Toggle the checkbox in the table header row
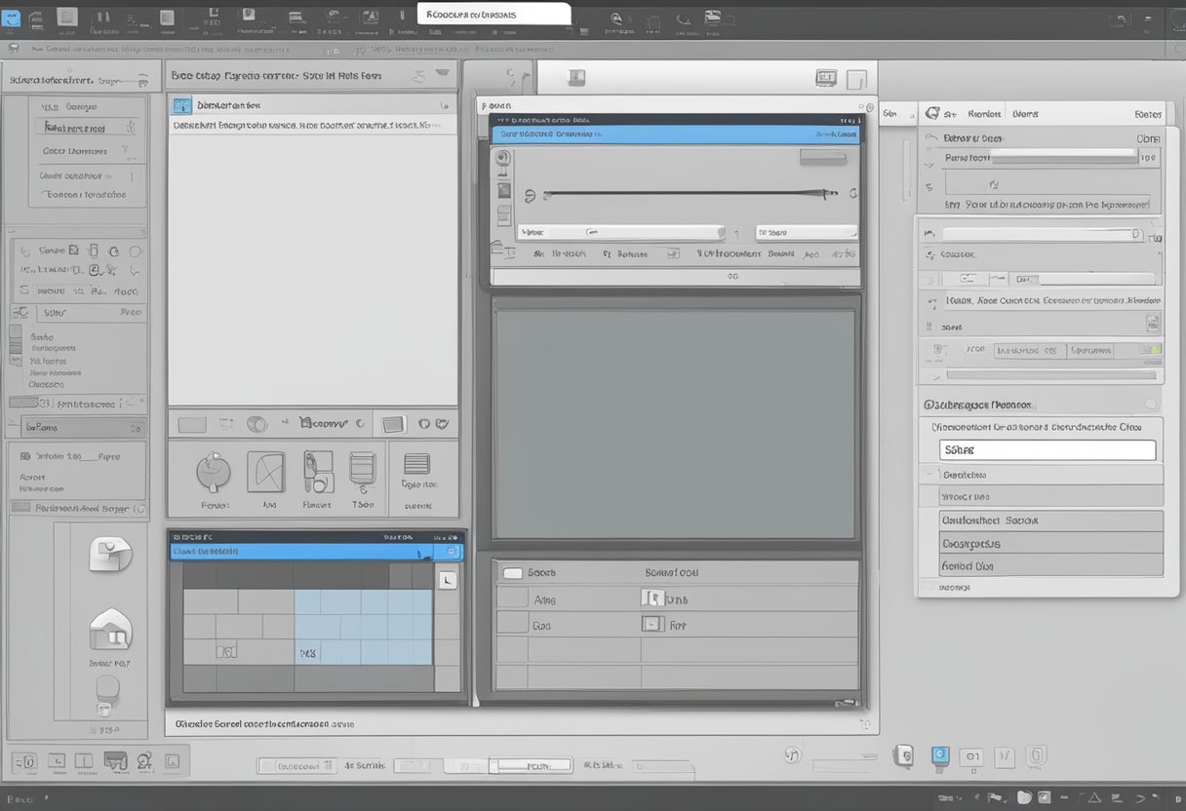This screenshot has height=811, width=1186. [511, 573]
